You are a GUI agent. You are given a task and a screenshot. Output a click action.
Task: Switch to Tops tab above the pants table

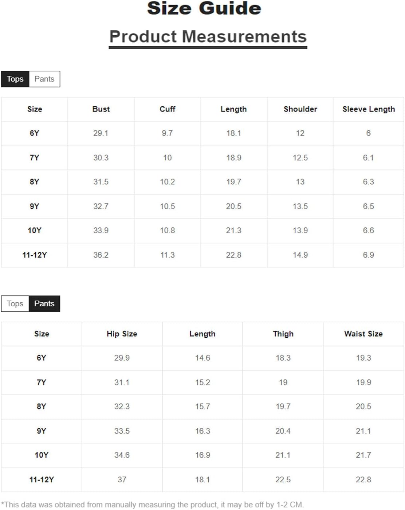(15, 304)
